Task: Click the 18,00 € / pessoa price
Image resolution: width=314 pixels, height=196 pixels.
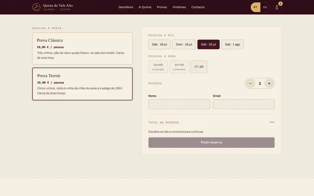Action: click(50, 47)
